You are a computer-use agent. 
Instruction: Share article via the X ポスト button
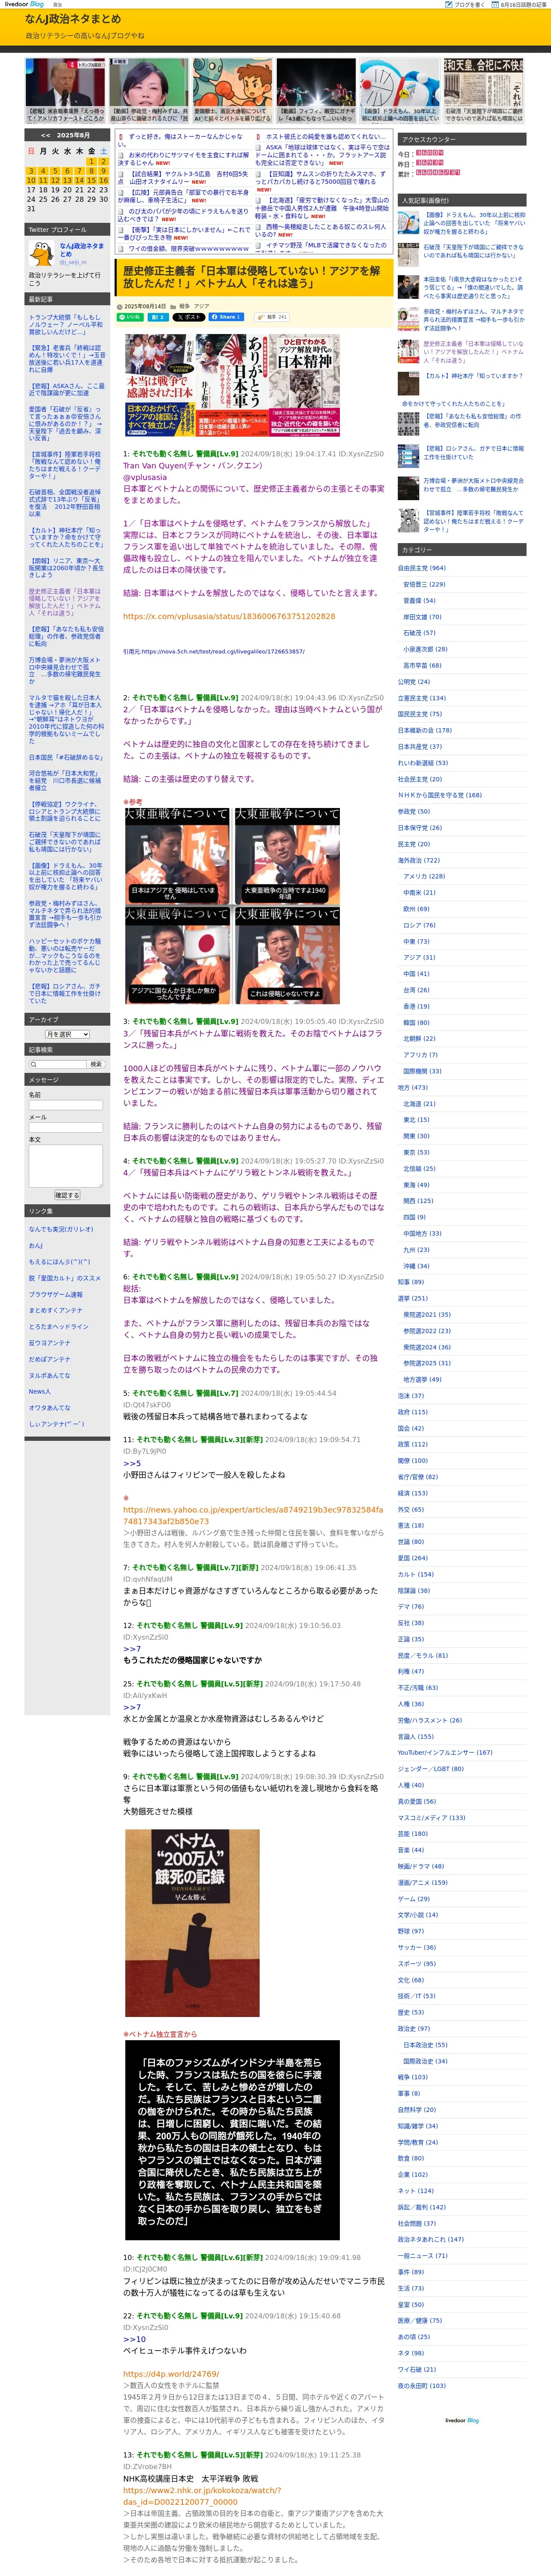pos(189,317)
